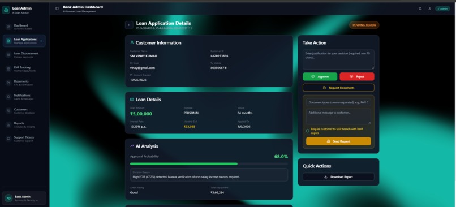Click the approval probability progress bar

(x=209, y=164)
